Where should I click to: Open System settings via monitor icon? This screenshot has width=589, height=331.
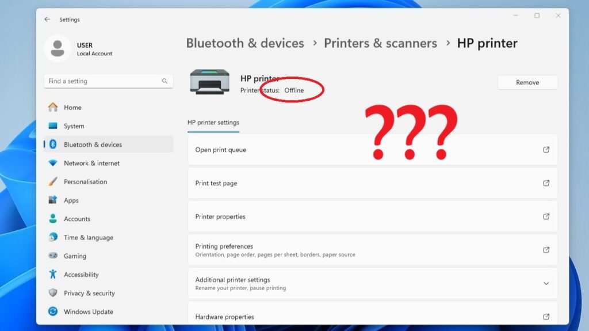53,126
